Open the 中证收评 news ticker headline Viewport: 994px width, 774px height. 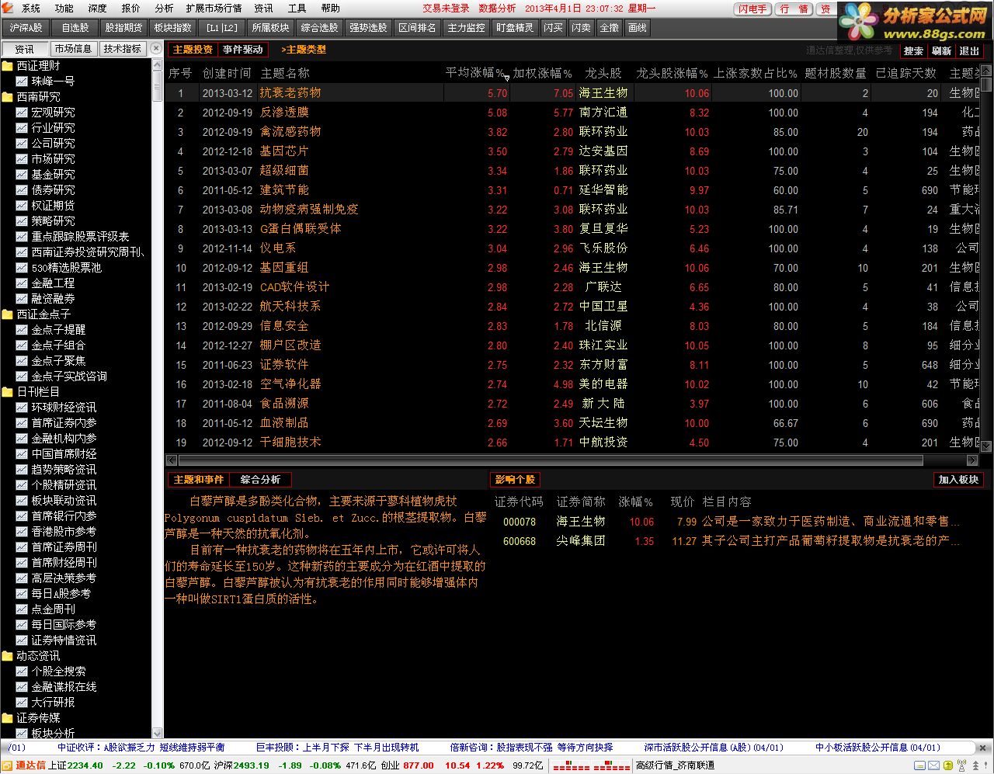[141, 748]
